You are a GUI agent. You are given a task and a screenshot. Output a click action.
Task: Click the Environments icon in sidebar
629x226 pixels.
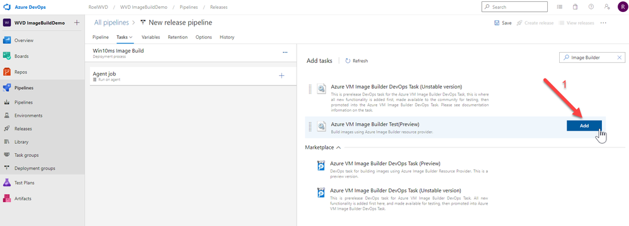pyautogui.click(x=7, y=116)
